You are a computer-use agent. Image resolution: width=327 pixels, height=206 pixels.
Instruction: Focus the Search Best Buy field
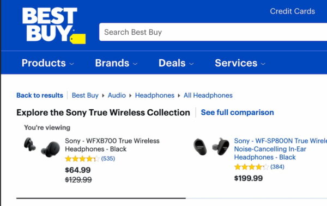tap(213, 32)
